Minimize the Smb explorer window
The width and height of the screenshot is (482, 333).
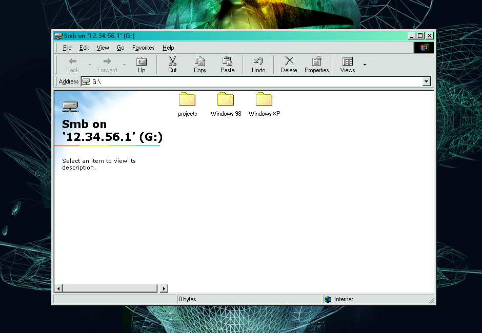pos(412,36)
